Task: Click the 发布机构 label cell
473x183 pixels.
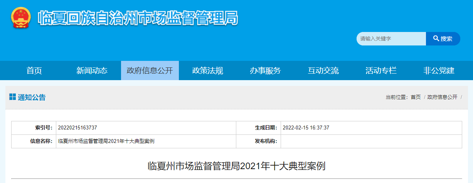Action: [258, 141]
